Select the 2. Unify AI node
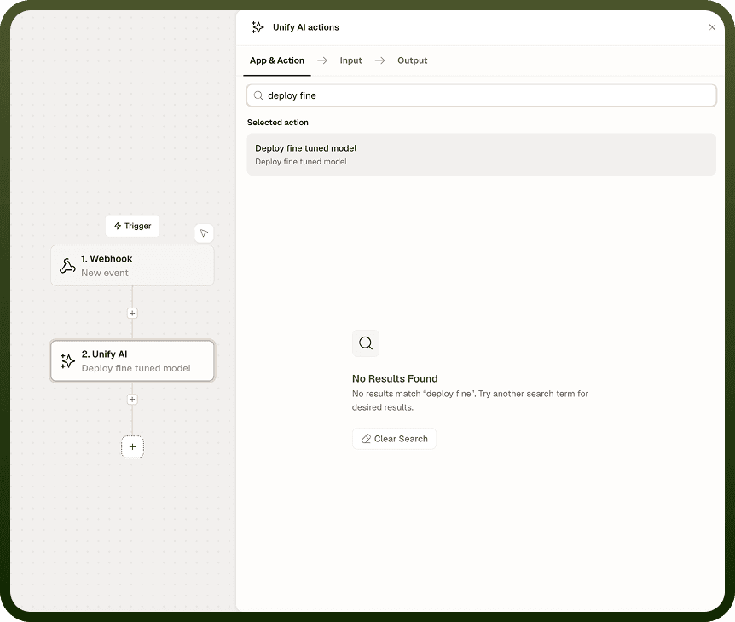This screenshot has width=735, height=622. pos(132,361)
